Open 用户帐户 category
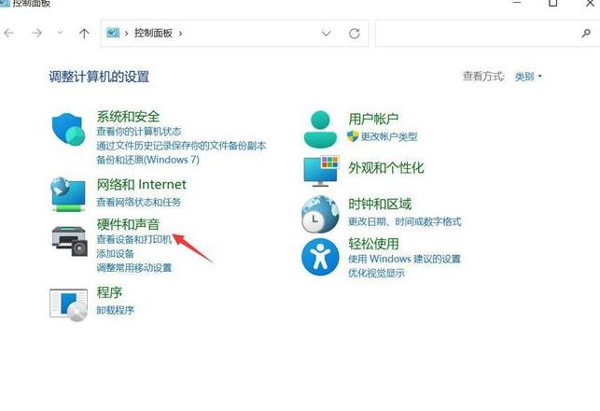The width and height of the screenshot is (600, 411). pos(373,120)
